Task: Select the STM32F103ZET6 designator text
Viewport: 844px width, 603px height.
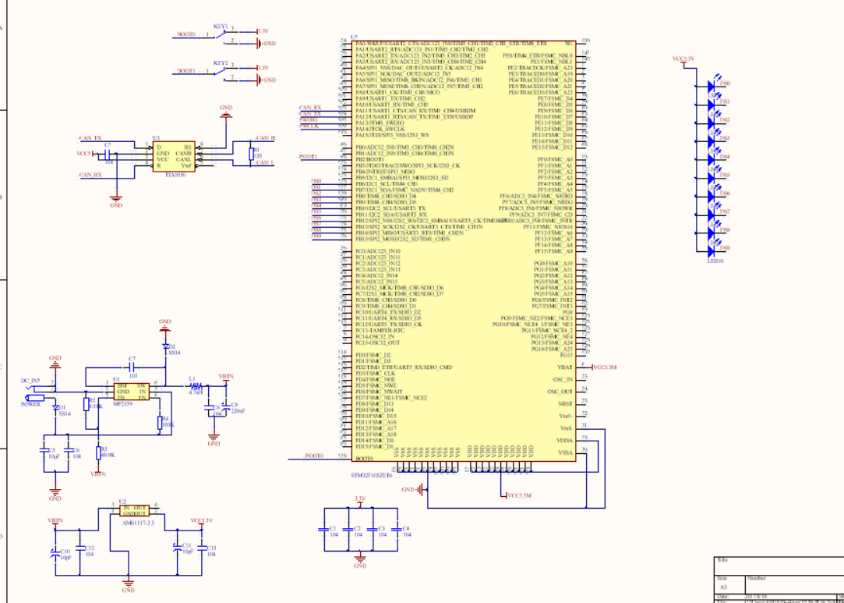Action: click(372, 476)
